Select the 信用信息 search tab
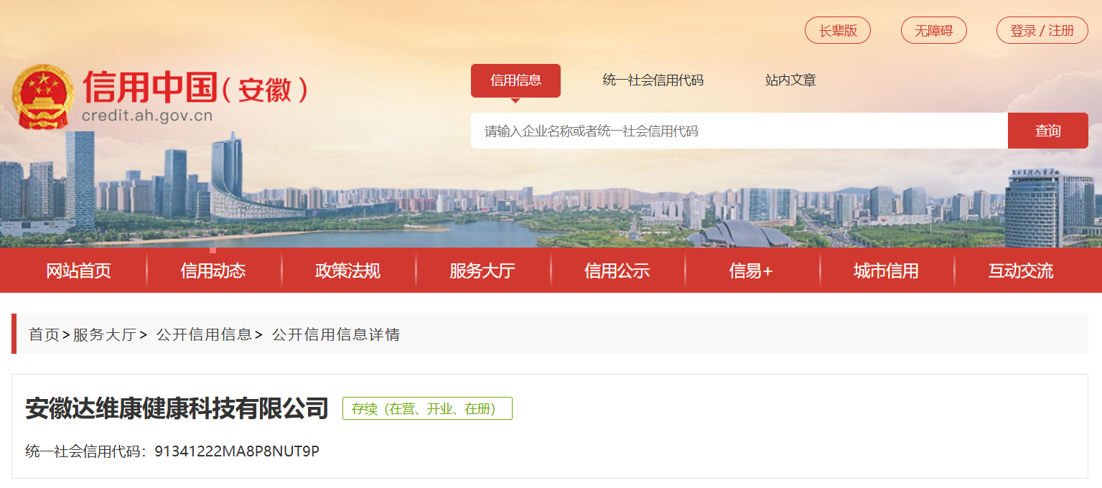The height and width of the screenshot is (488, 1102). [x=515, y=80]
